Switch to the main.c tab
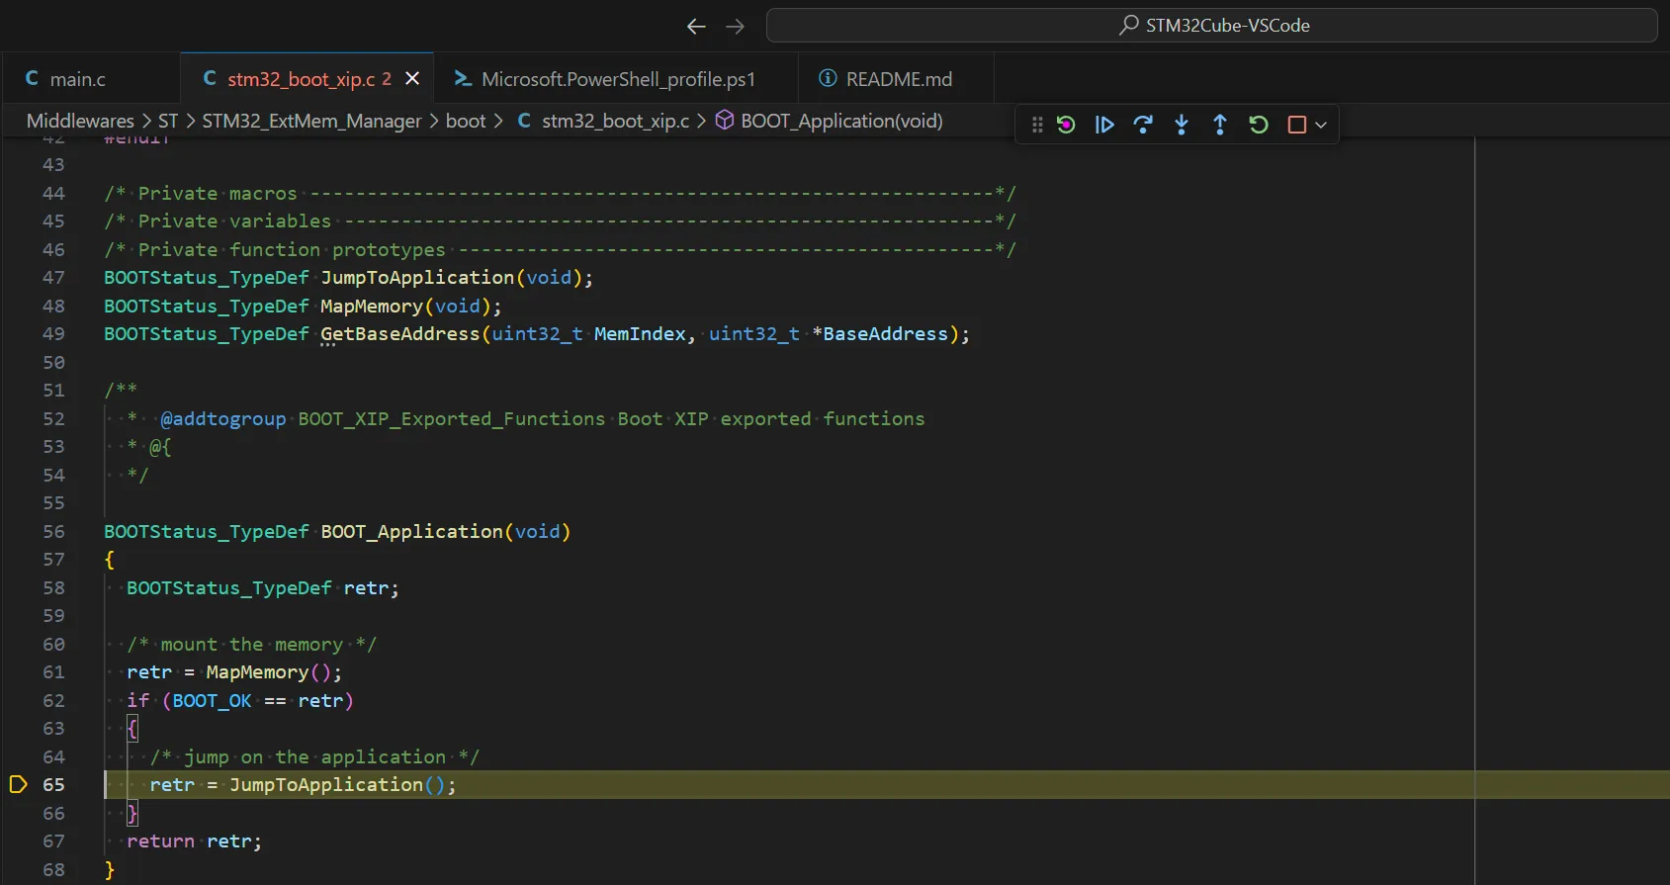The width and height of the screenshot is (1670, 885). coord(77,79)
